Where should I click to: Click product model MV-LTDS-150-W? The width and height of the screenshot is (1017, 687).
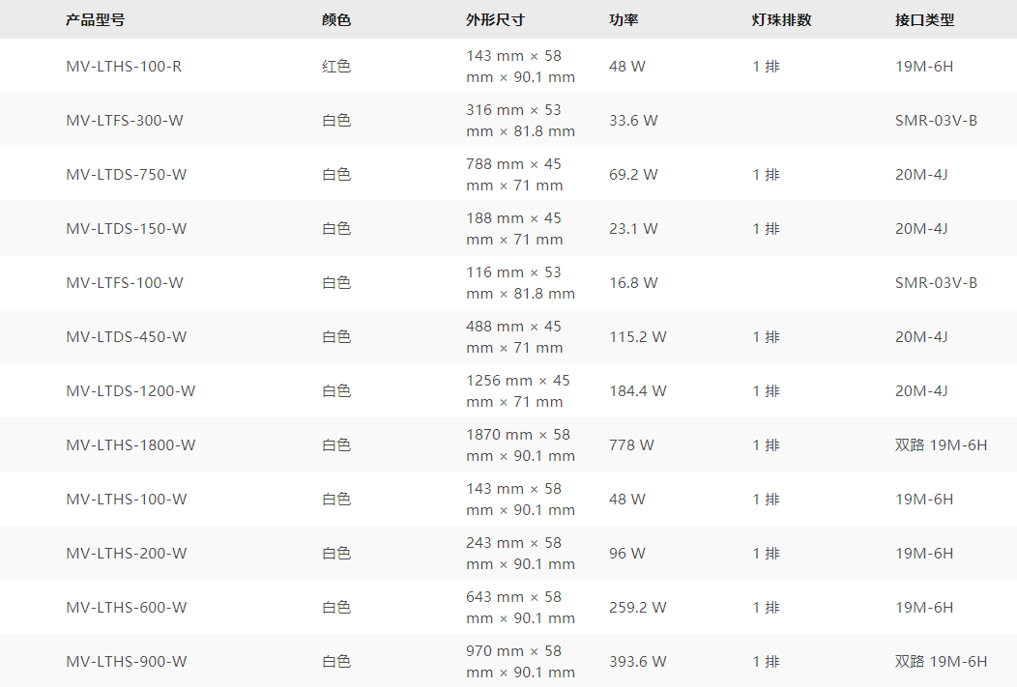127,229
